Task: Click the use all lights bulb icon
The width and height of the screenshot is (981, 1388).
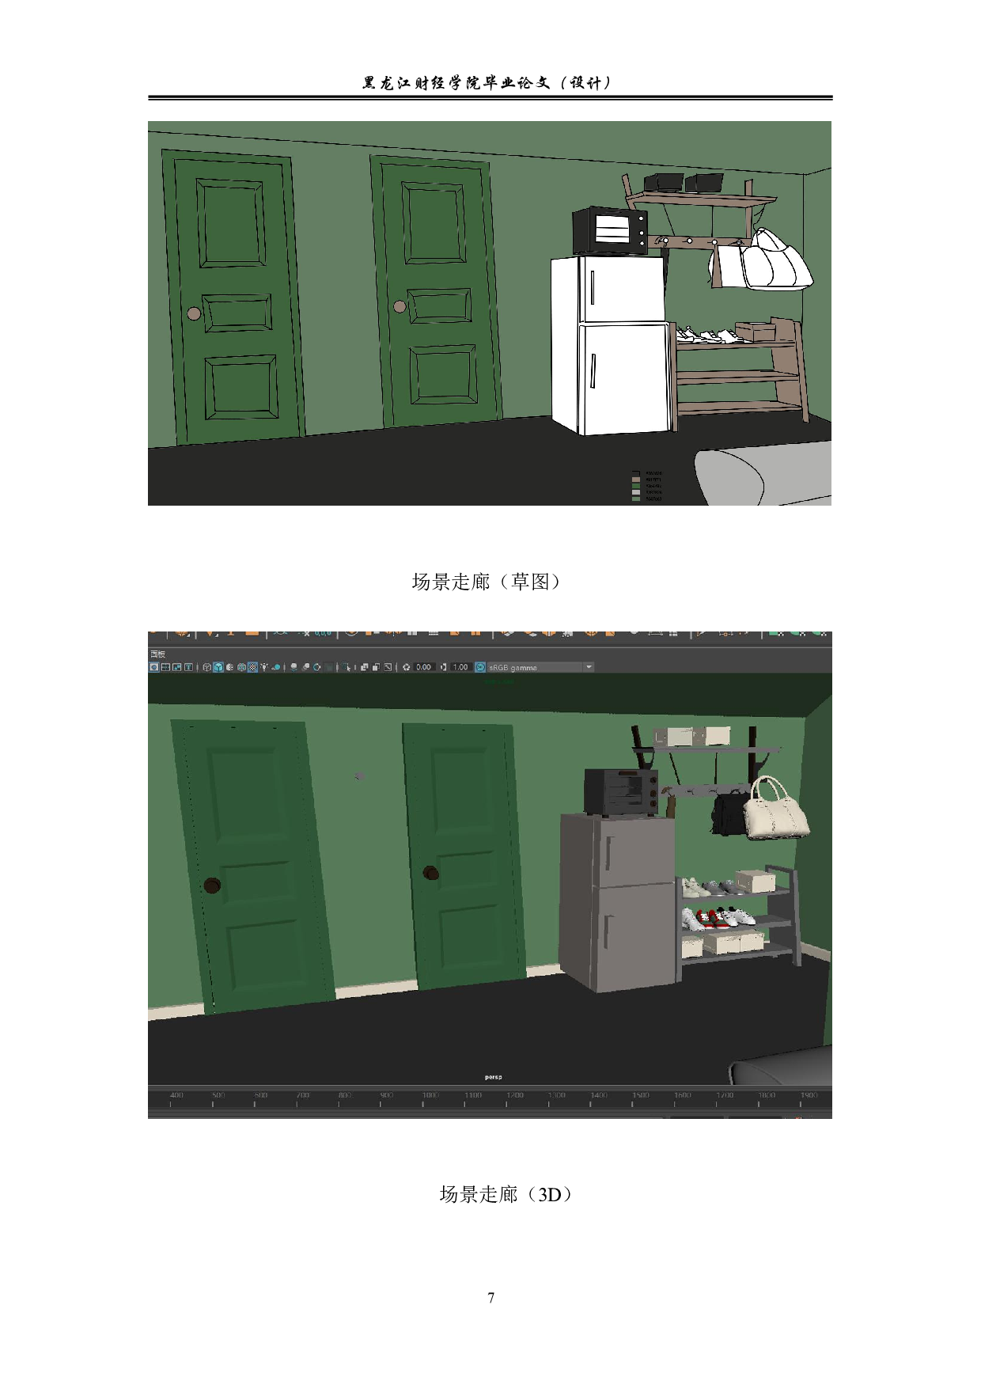Action: tap(265, 667)
